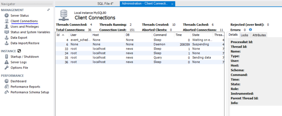Screen dimensions: 282x116
Task: Click the Users and Privileges person icon
Action: [7, 26]
